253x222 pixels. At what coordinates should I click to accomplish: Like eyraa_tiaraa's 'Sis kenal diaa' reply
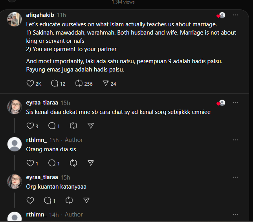(x=30, y=126)
